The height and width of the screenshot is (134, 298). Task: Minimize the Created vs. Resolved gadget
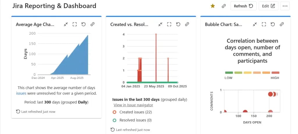click(x=160, y=24)
